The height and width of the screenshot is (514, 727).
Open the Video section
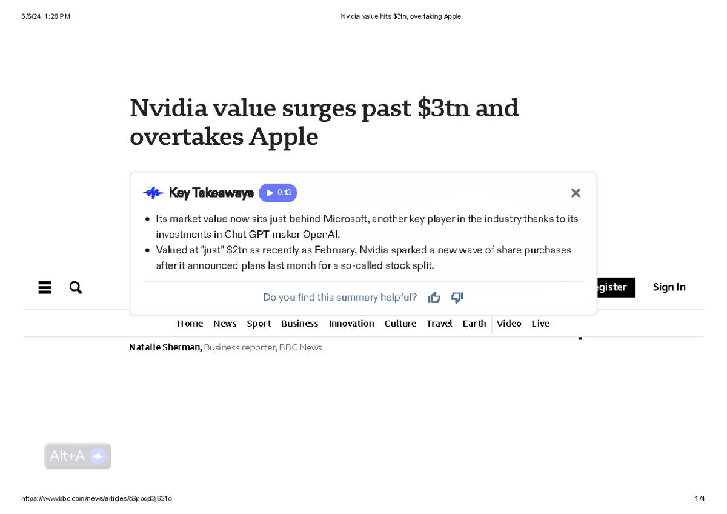click(x=509, y=323)
